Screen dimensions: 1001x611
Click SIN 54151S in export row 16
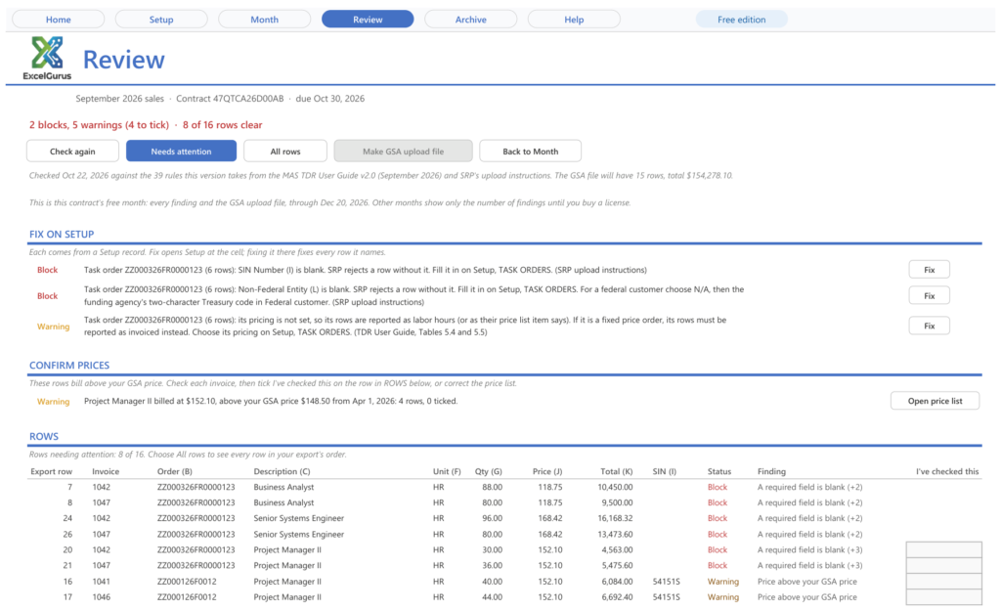[x=666, y=581]
